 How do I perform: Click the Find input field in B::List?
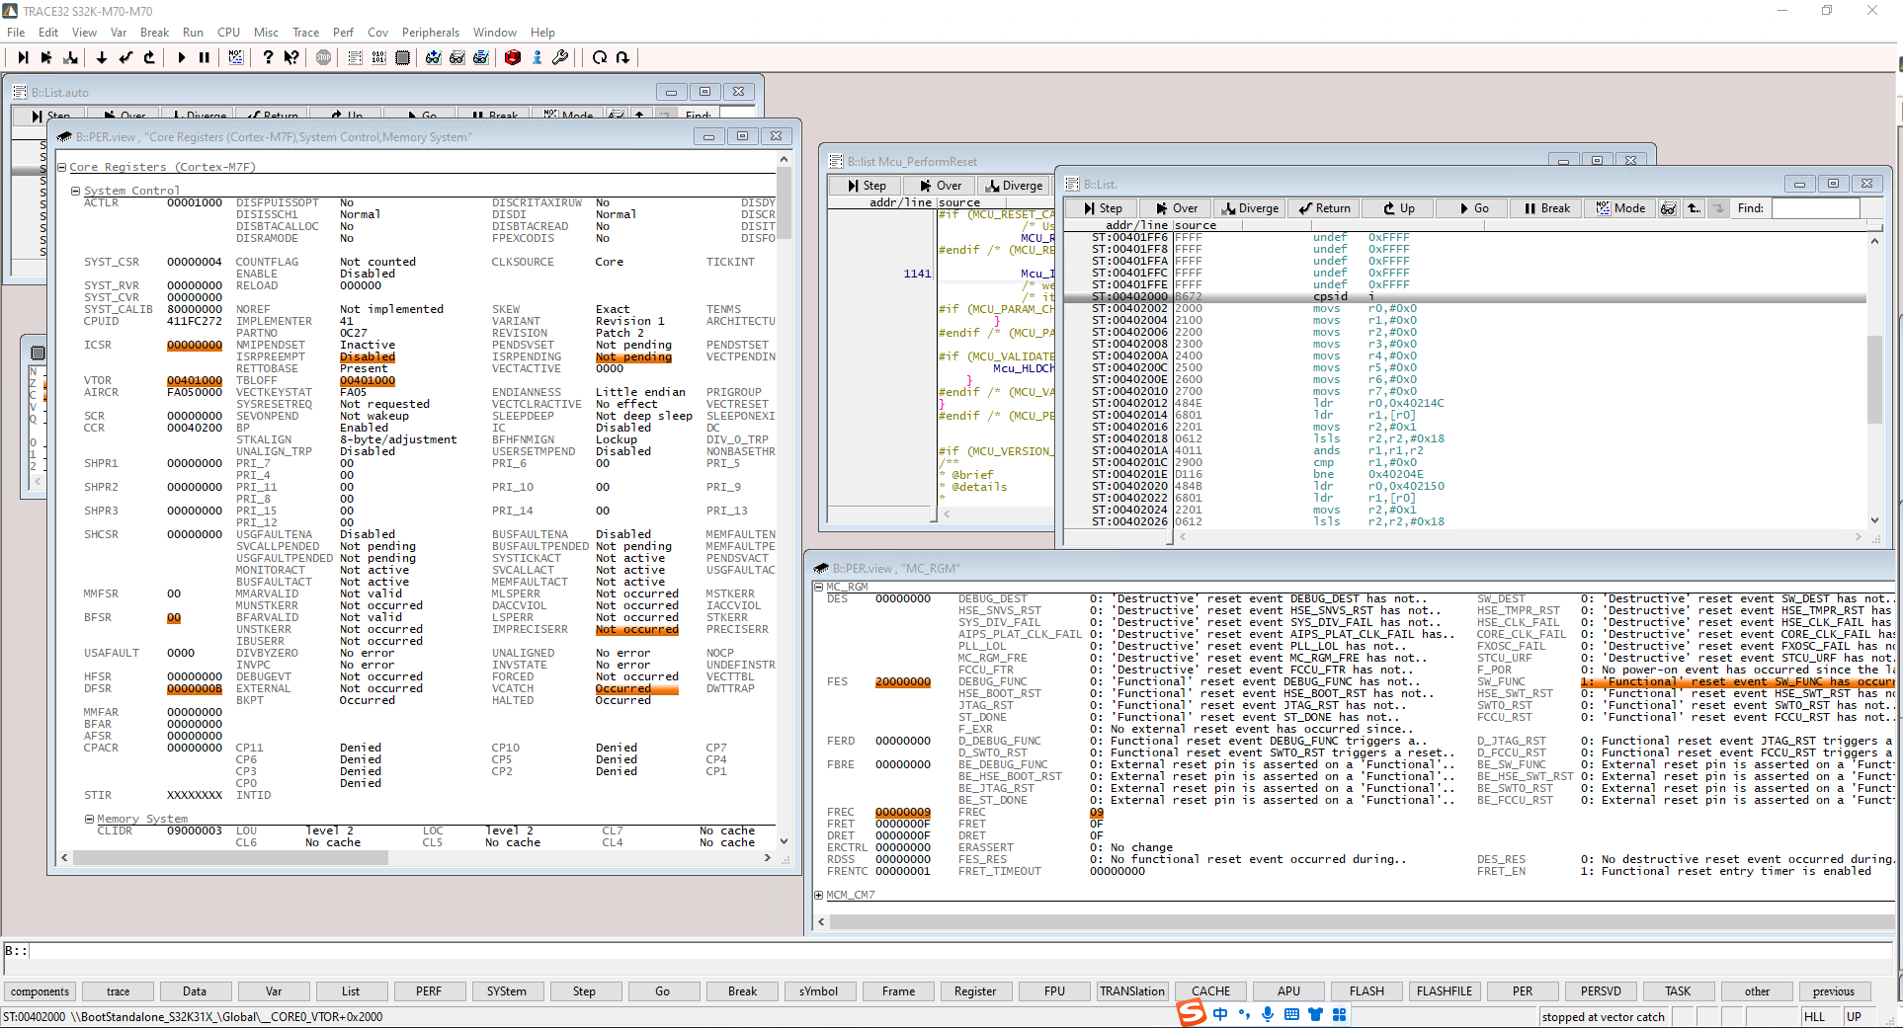[1815, 208]
